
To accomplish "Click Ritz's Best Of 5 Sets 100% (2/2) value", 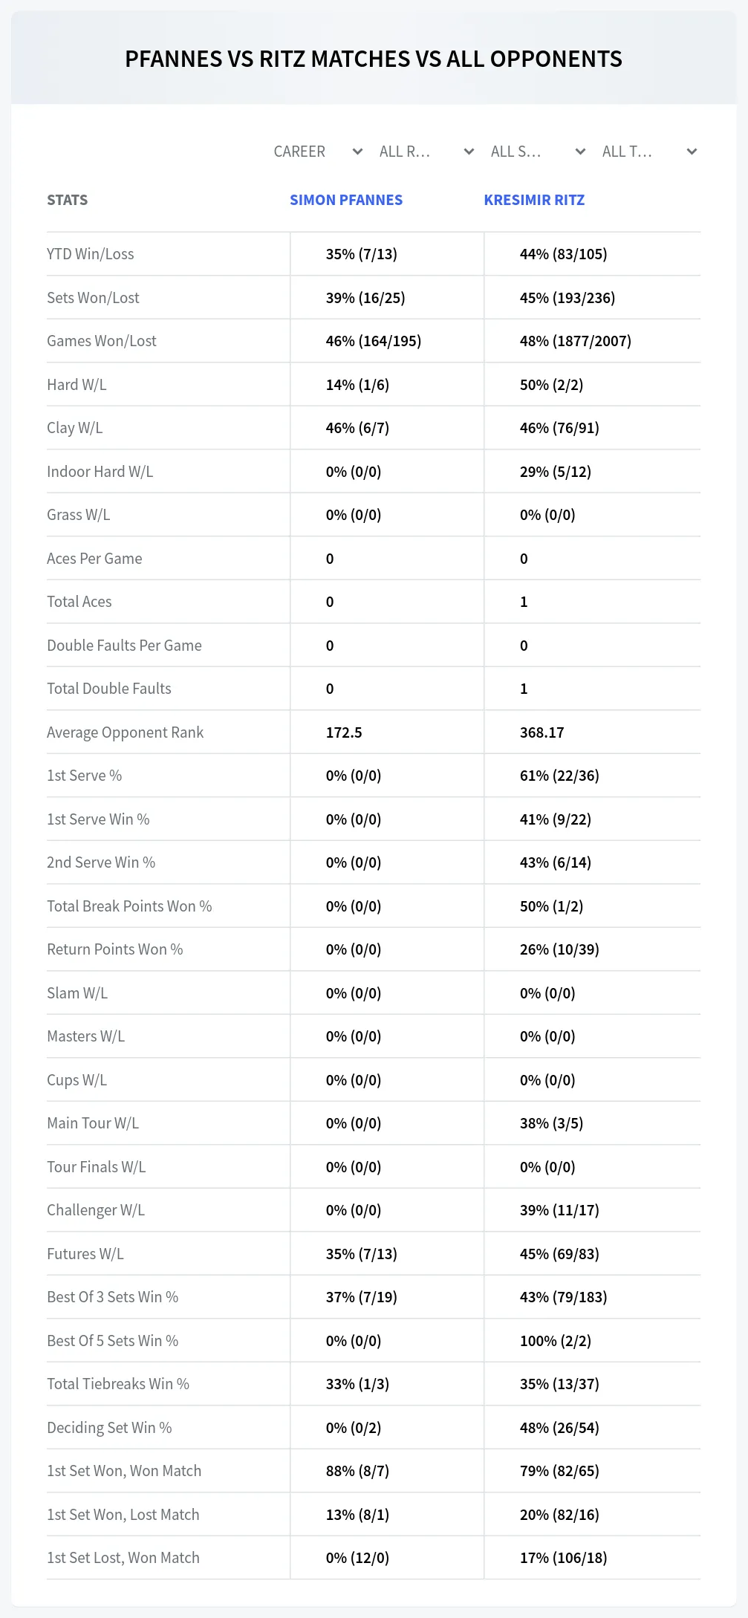I will pyautogui.click(x=556, y=1341).
